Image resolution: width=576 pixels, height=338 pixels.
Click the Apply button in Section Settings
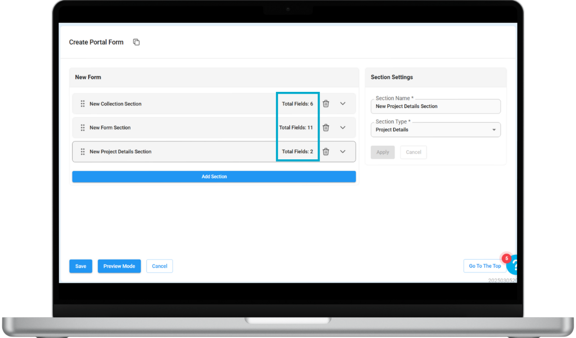point(383,152)
